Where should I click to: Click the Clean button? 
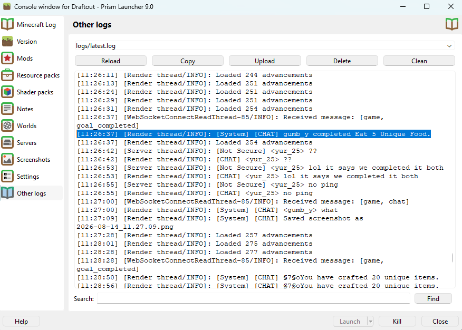point(419,61)
